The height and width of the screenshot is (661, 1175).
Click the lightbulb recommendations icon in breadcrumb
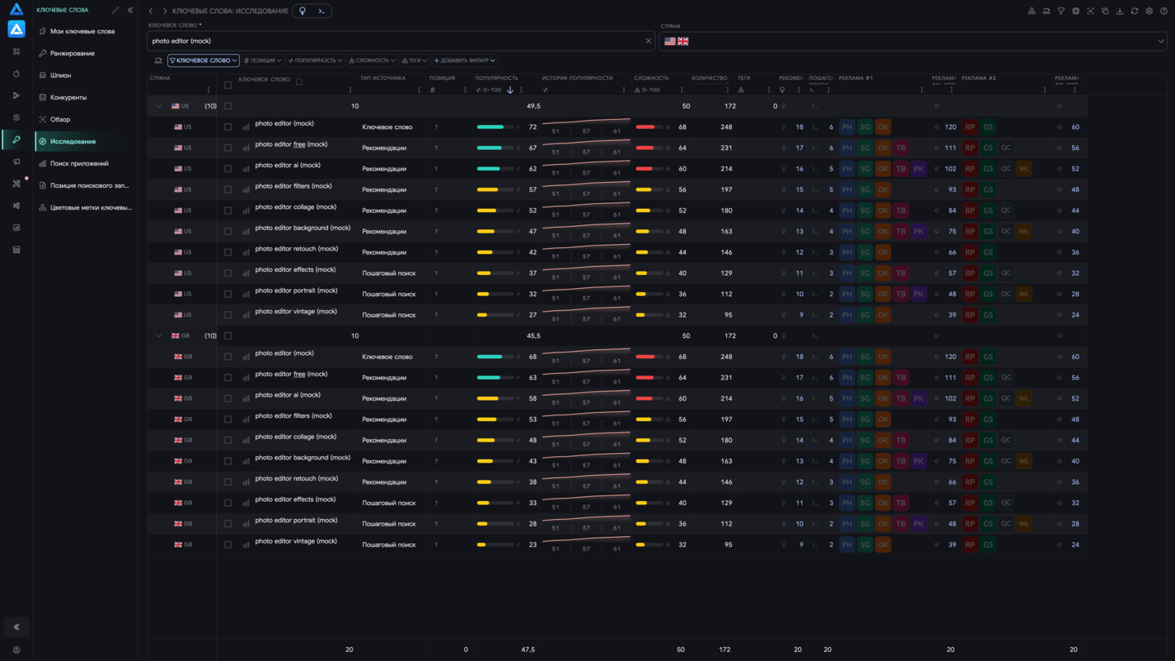(303, 11)
